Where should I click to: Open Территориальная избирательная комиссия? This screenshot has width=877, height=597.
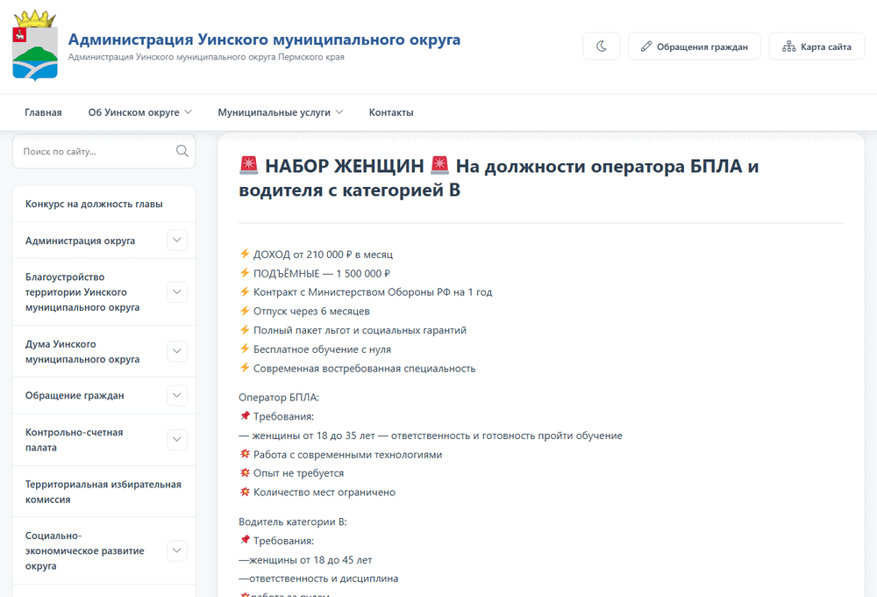pyautogui.click(x=103, y=492)
